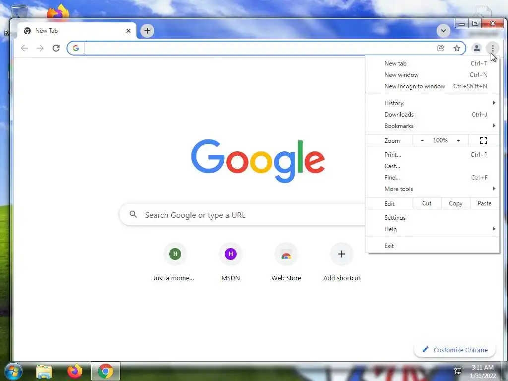Click Paste in the Edit row
Screen dimensions: 508x381
point(484,203)
